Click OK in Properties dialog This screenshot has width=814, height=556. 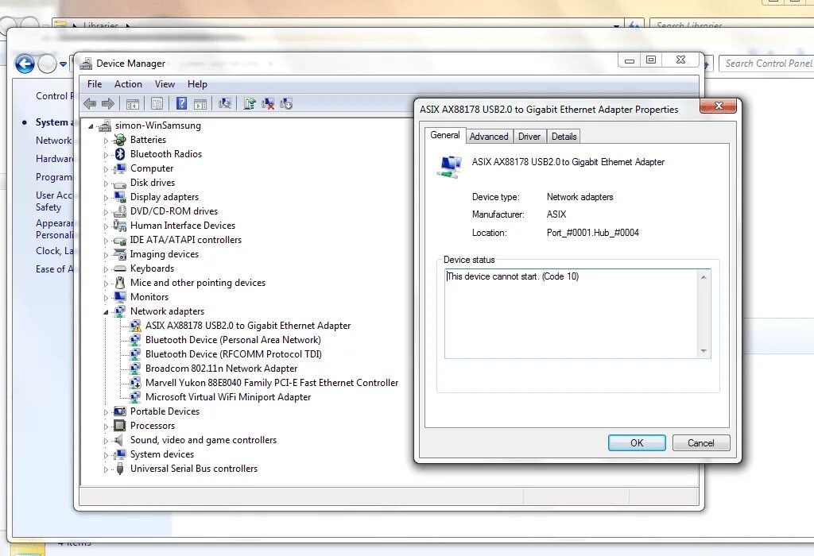click(x=637, y=443)
